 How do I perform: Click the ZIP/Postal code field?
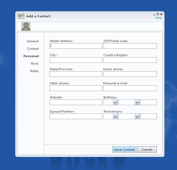tap(130, 46)
